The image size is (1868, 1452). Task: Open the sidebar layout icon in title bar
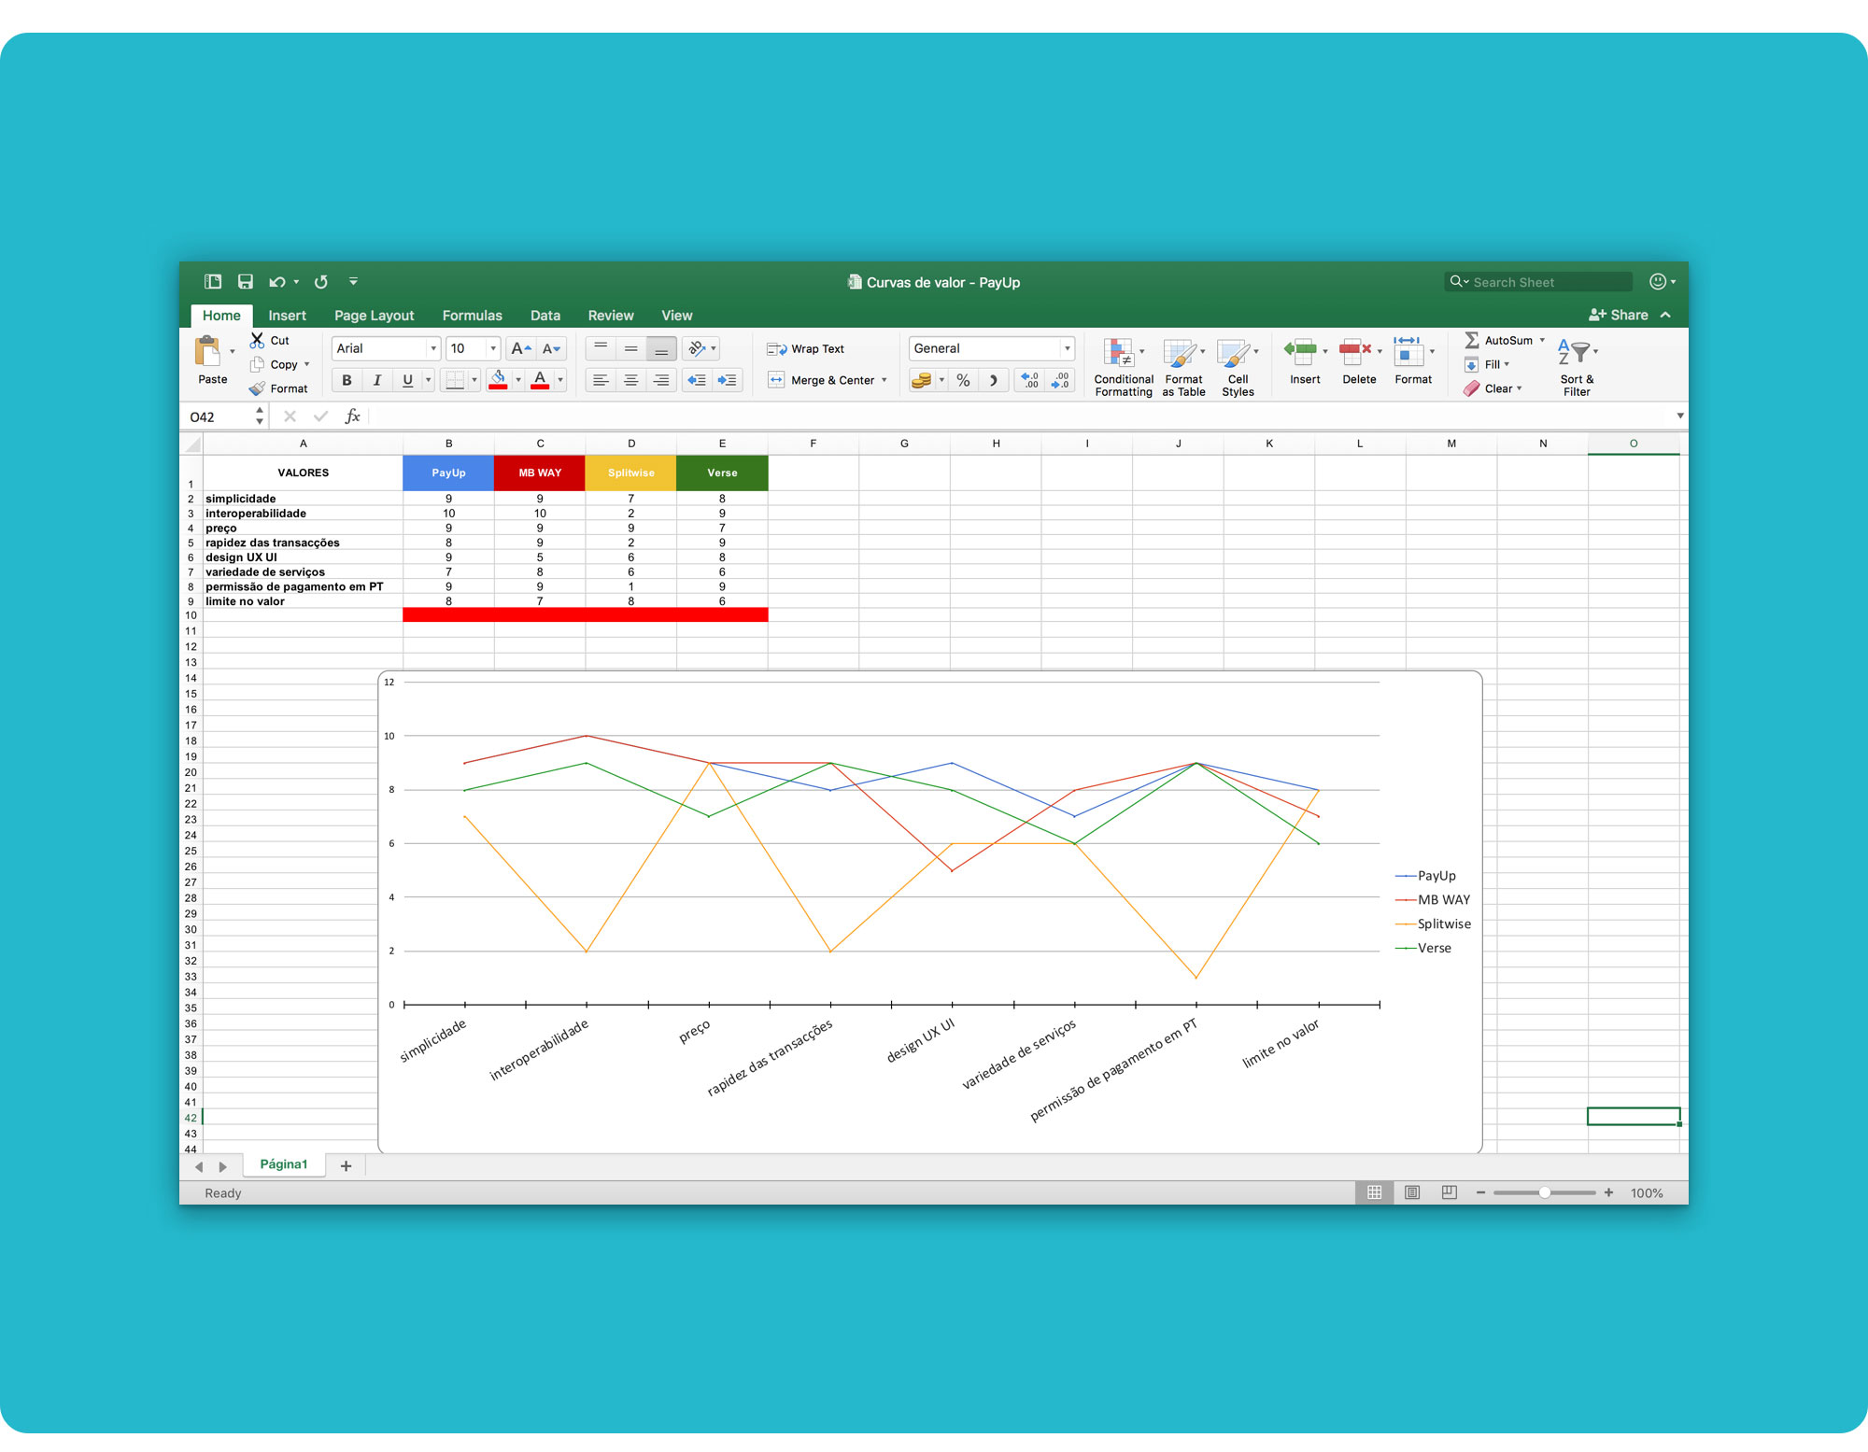tap(213, 282)
